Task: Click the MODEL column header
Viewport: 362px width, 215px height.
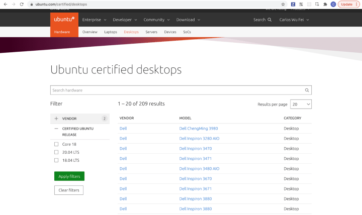Action: (185, 118)
